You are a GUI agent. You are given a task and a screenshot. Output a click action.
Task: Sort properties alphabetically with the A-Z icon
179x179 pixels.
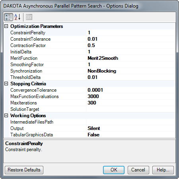tap(18, 17)
